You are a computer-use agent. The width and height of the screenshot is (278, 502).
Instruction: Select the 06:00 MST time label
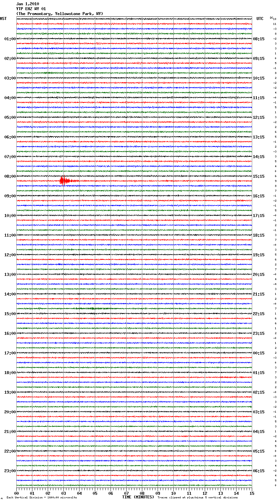(x=10, y=137)
